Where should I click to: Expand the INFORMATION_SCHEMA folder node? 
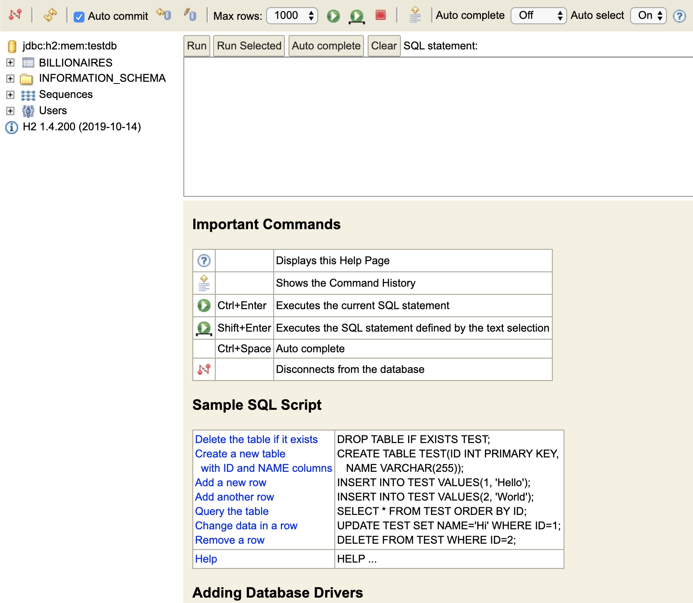(10, 79)
